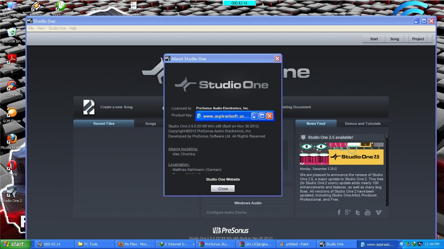The width and height of the screenshot is (444, 249).
Task: Click the Song page button
Action: click(395, 39)
